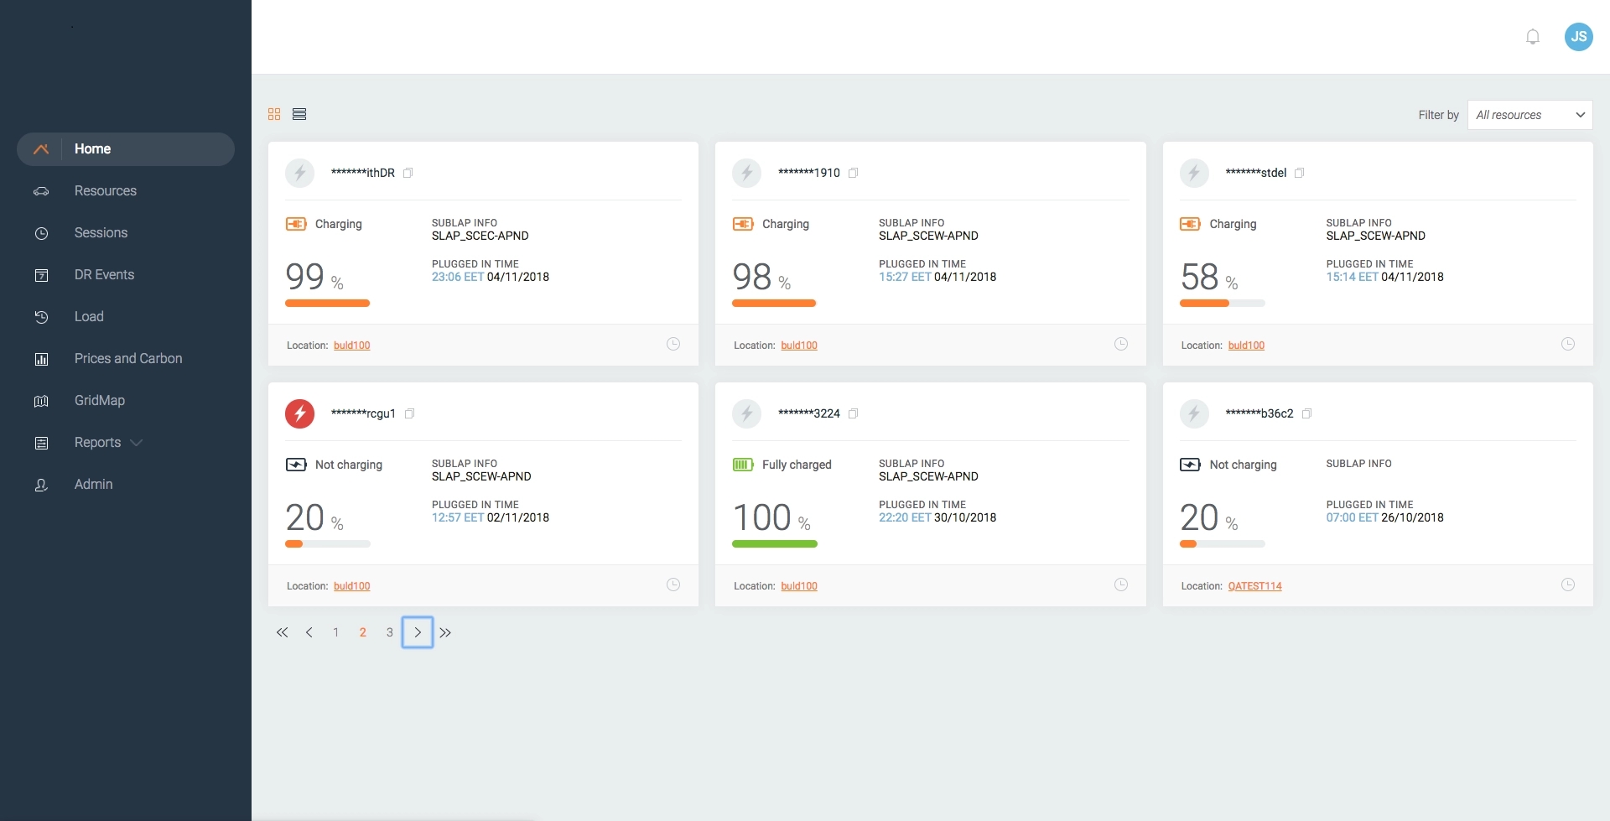Open the JS user profile avatar
The width and height of the screenshot is (1610, 821).
pos(1578,37)
